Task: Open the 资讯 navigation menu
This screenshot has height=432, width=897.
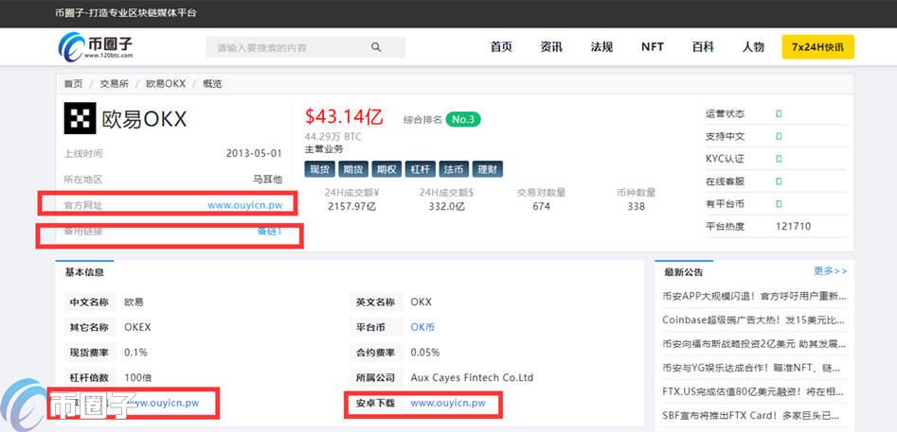Action: tap(551, 47)
